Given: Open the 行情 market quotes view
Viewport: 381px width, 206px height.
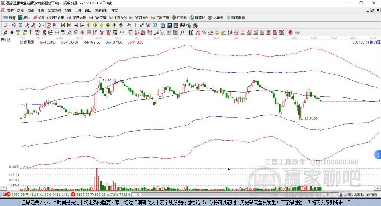Looking at the screenshot, I should pyautogui.click(x=9, y=18).
